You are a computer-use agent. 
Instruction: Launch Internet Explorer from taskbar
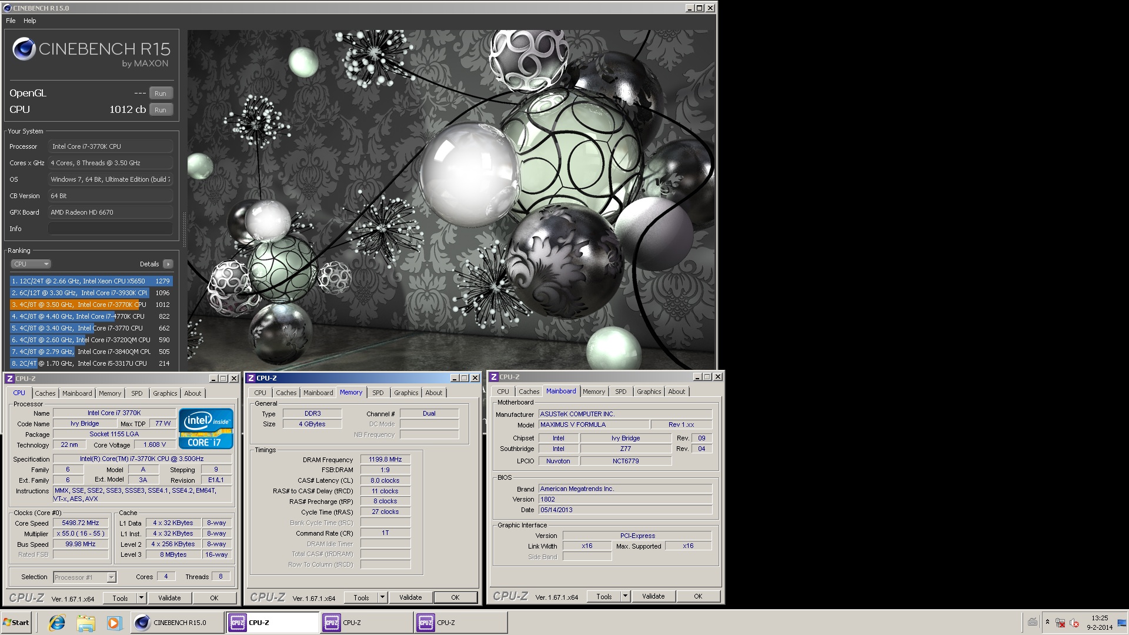(57, 623)
